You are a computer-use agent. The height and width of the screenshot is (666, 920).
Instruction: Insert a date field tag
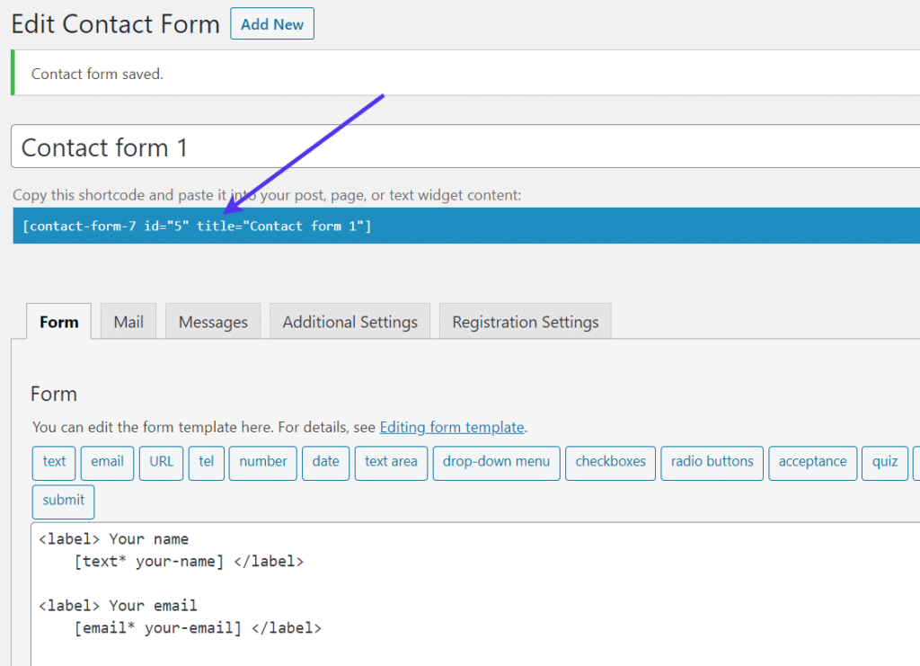point(325,462)
